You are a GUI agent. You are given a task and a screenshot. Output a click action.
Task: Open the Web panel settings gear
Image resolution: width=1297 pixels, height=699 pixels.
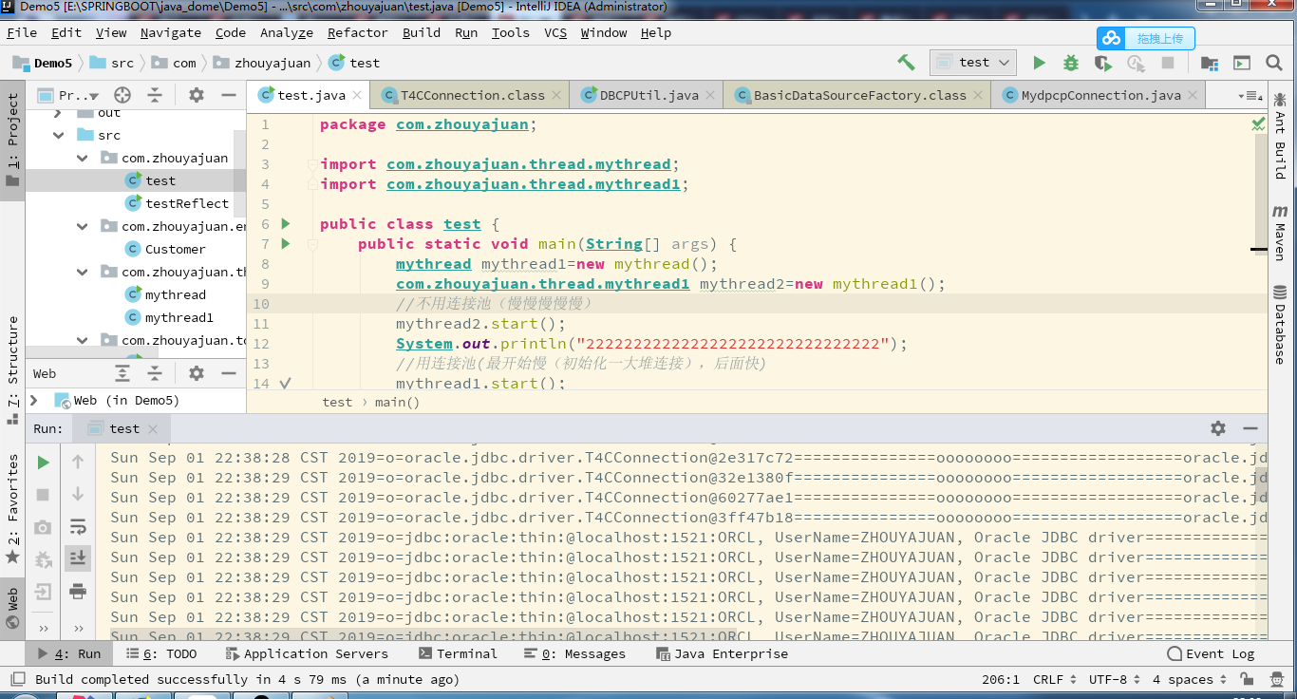point(197,373)
